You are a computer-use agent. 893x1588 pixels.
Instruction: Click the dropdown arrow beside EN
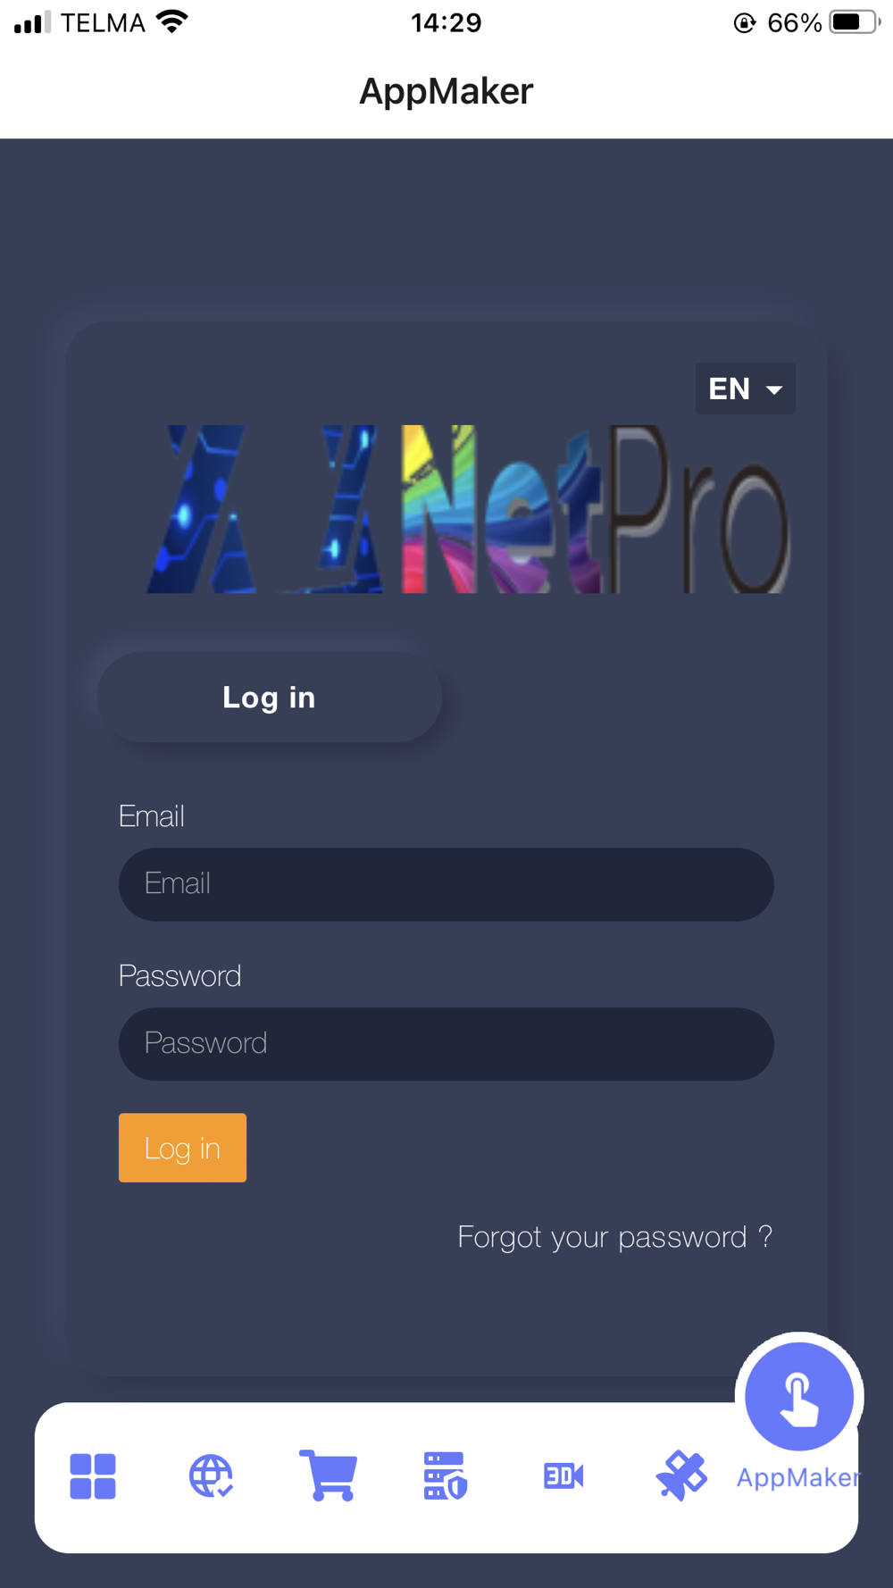pos(774,390)
